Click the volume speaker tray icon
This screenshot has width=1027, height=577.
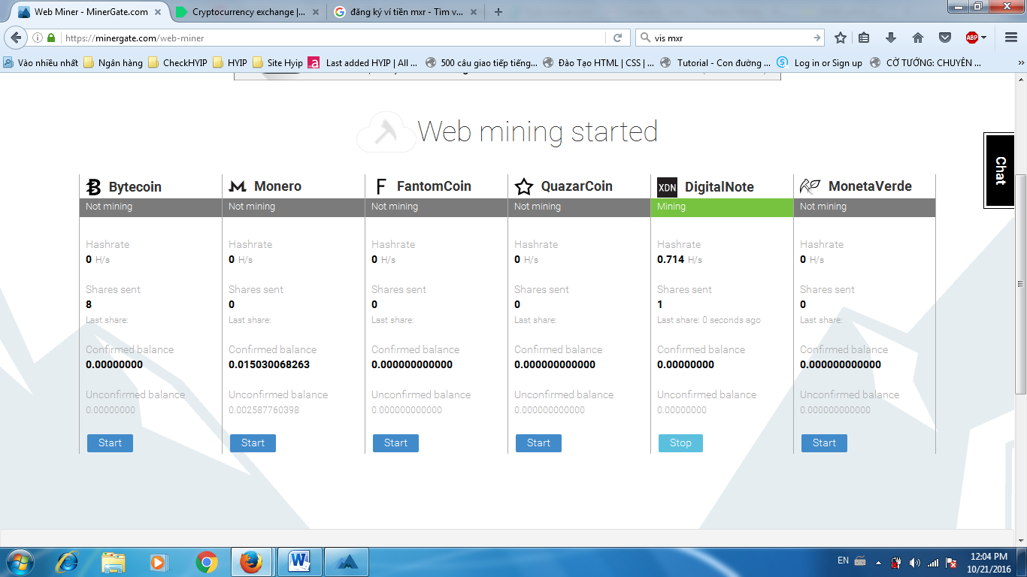coord(914,563)
